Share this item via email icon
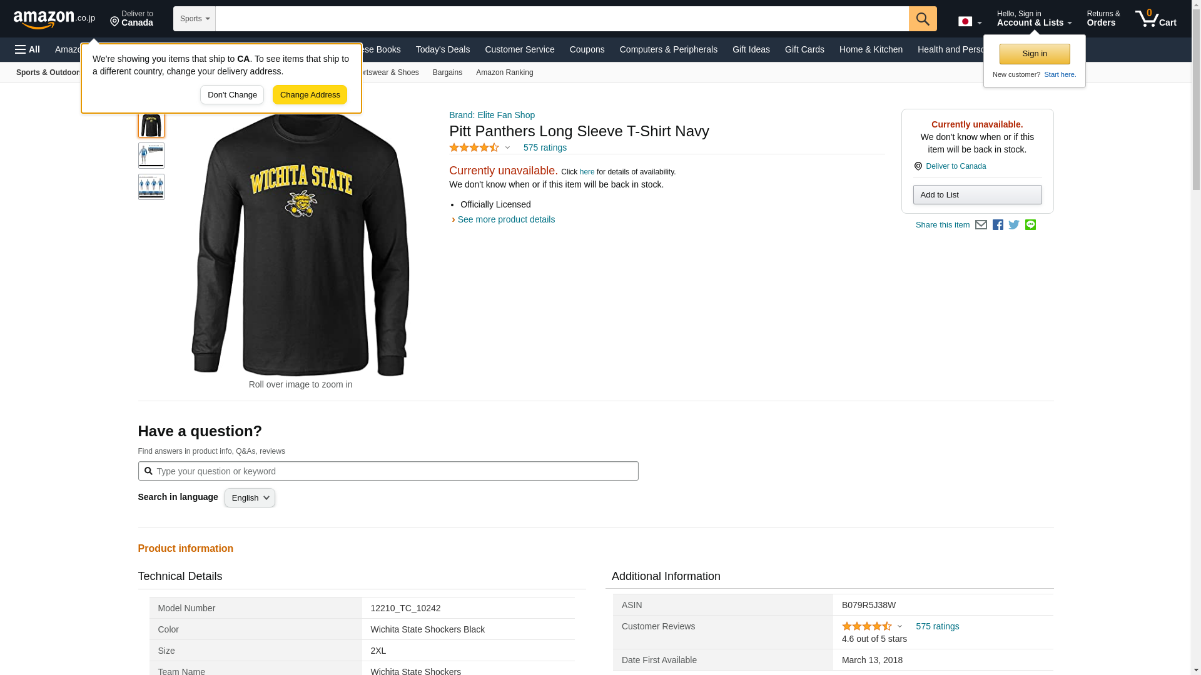Image resolution: width=1201 pixels, height=675 pixels. [x=981, y=225]
